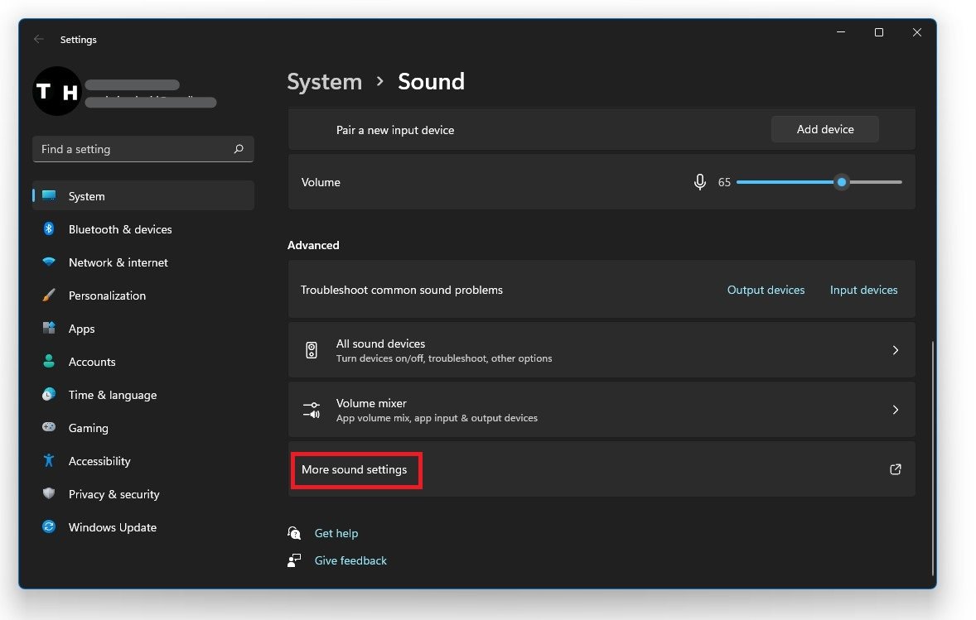The image size is (976, 620).
Task: Expand All sound devices chevron
Action: [x=895, y=350]
